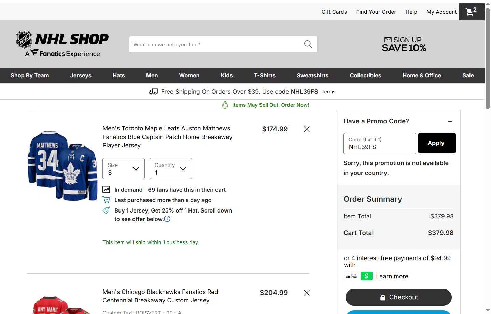The height and width of the screenshot is (314, 491).
Task: Focus the promo code input field
Action: pyautogui.click(x=380, y=143)
